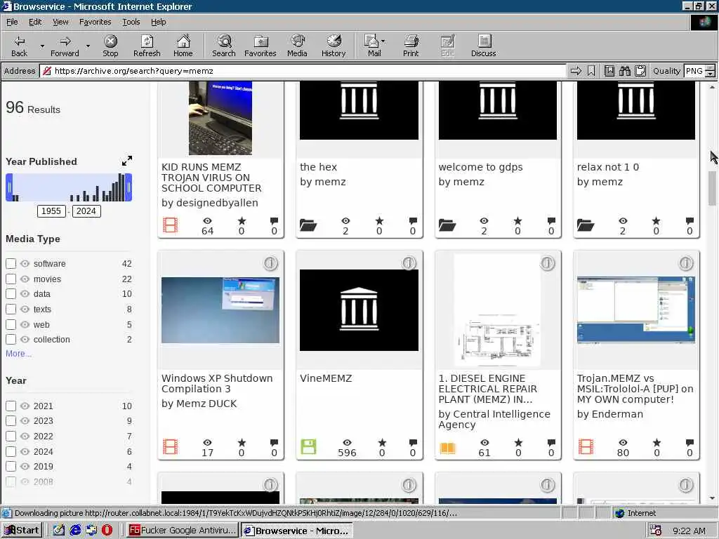Click the Back toolbar button
Viewport: 719px width, 539px height.
pyautogui.click(x=19, y=46)
